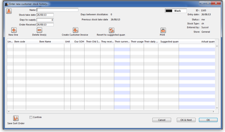
Task: Tick the Confirm checkbox
Action: point(31,117)
